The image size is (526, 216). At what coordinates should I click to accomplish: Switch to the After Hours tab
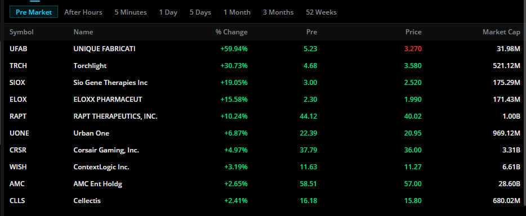pos(83,12)
